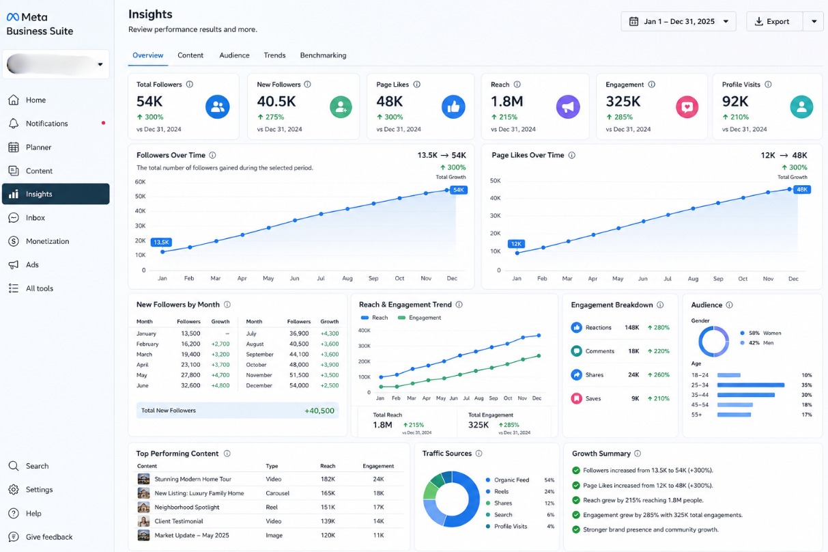The height and width of the screenshot is (552, 828).
Task: Open Ads megaphone icon in sidebar
Action: [13, 265]
